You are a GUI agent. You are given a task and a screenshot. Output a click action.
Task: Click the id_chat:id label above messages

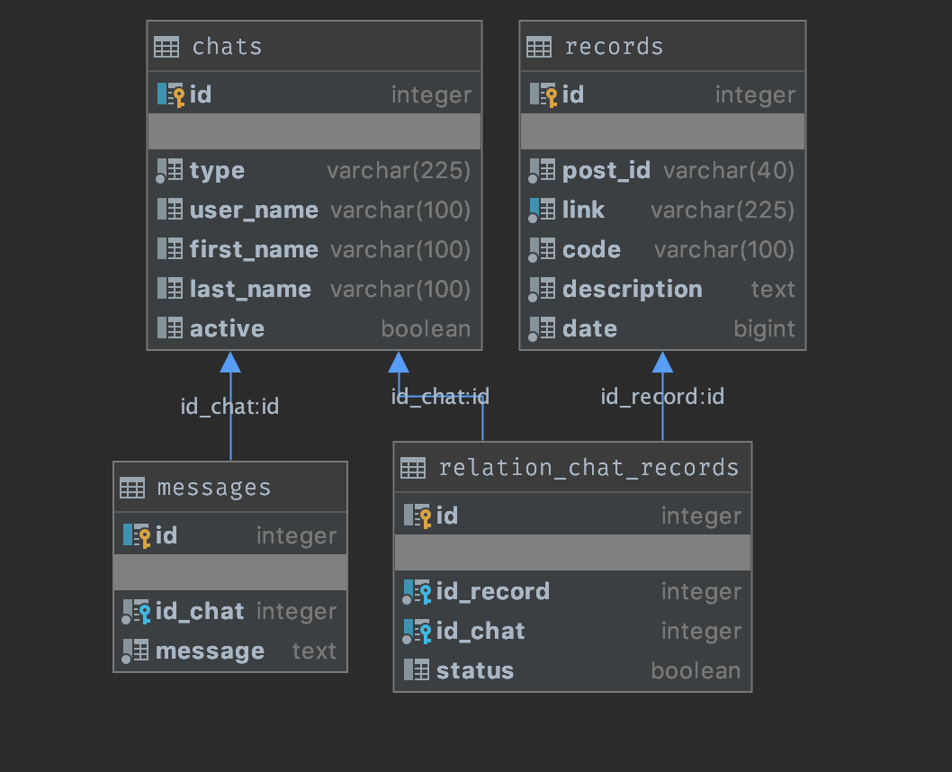(229, 407)
